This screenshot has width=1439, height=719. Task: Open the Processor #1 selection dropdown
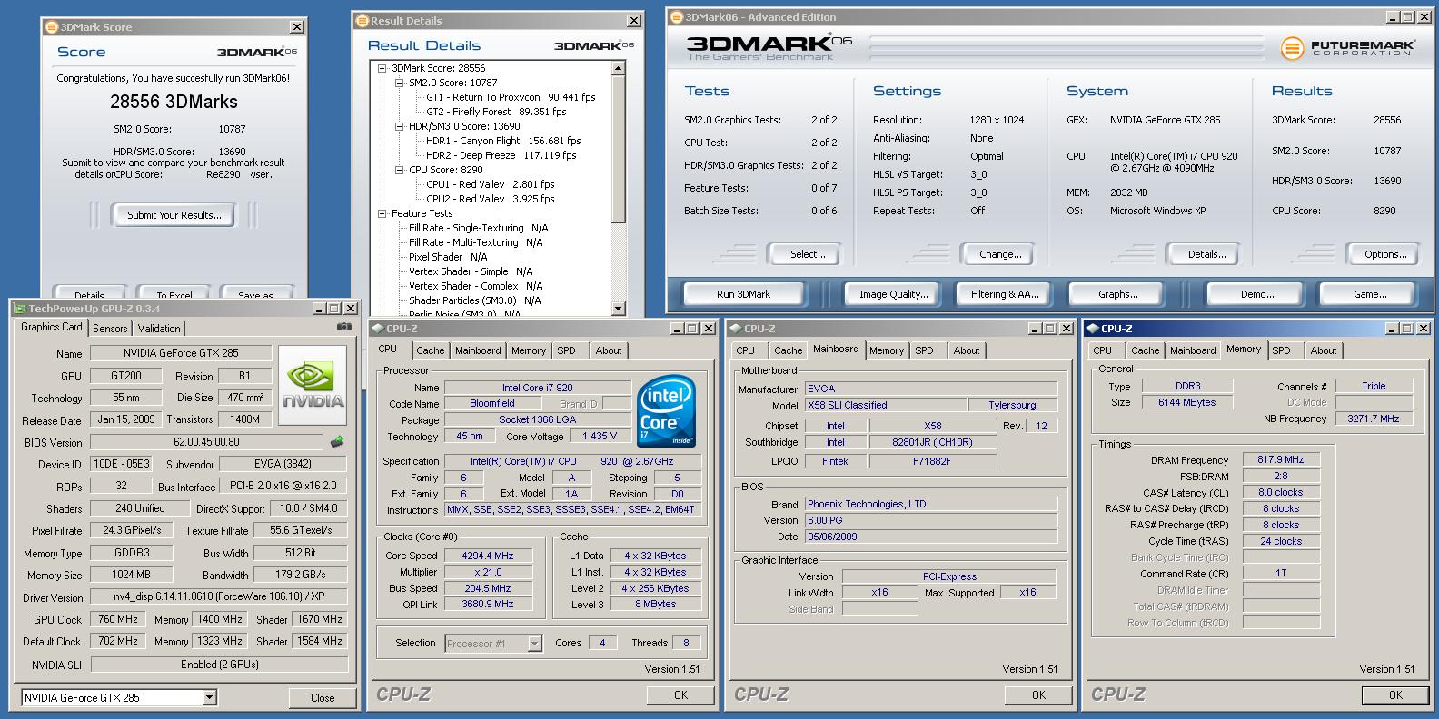point(534,644)
